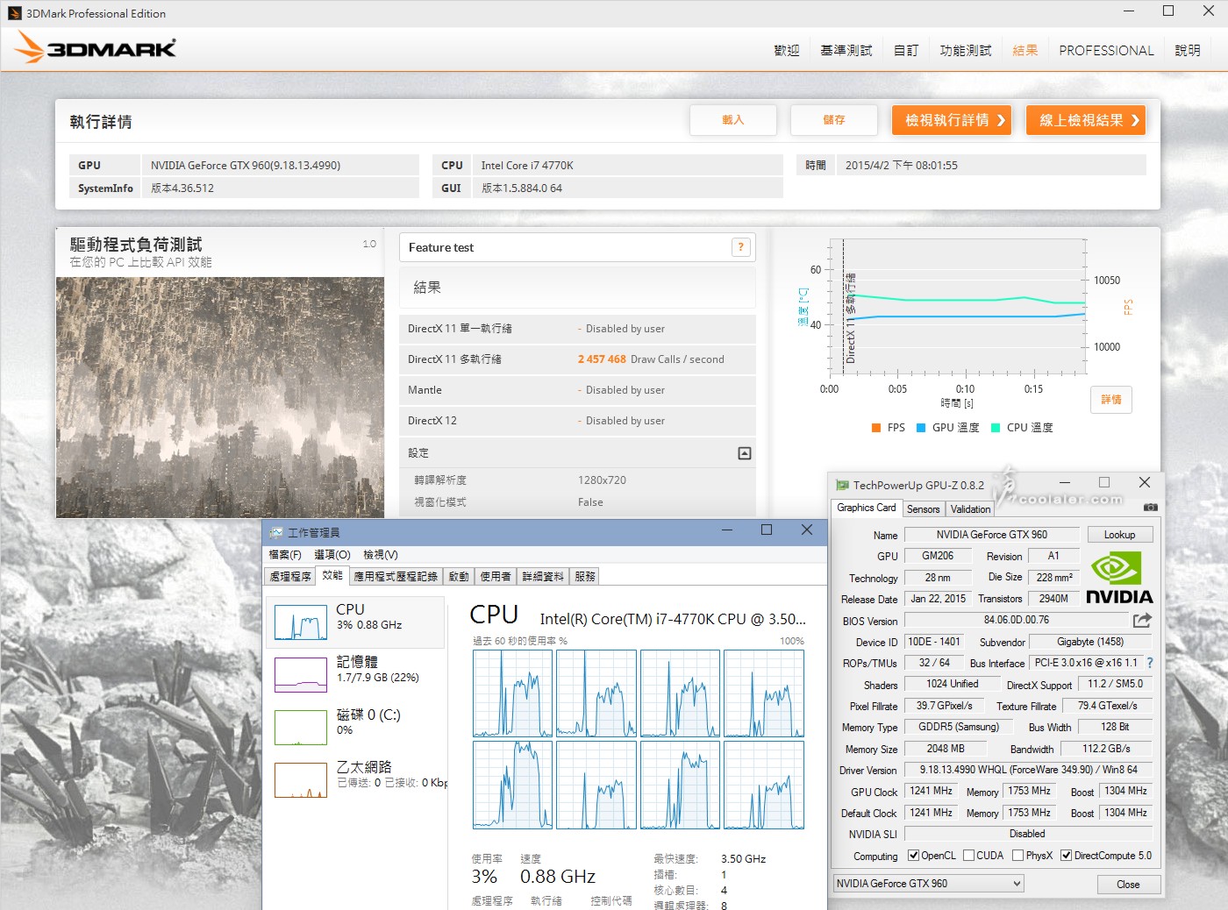Screen dimensions: 1228x910
Task: Click the BIOS Version field 84.06.0D.00.76
Action: click(1016, 620)
